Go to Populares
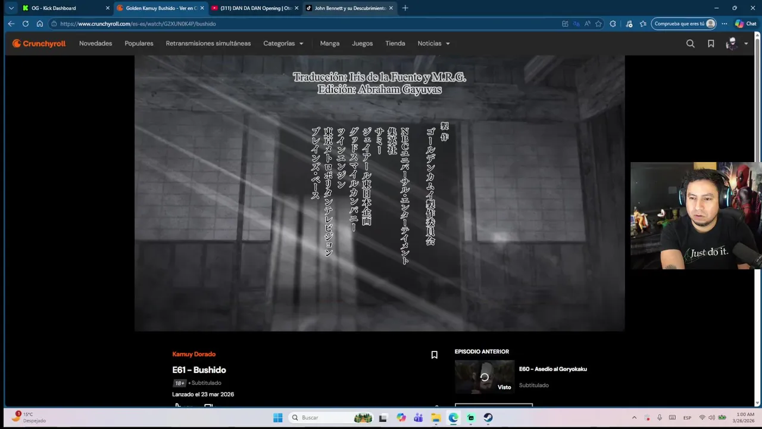Screen dimensions: 762x429 [139, 43]
